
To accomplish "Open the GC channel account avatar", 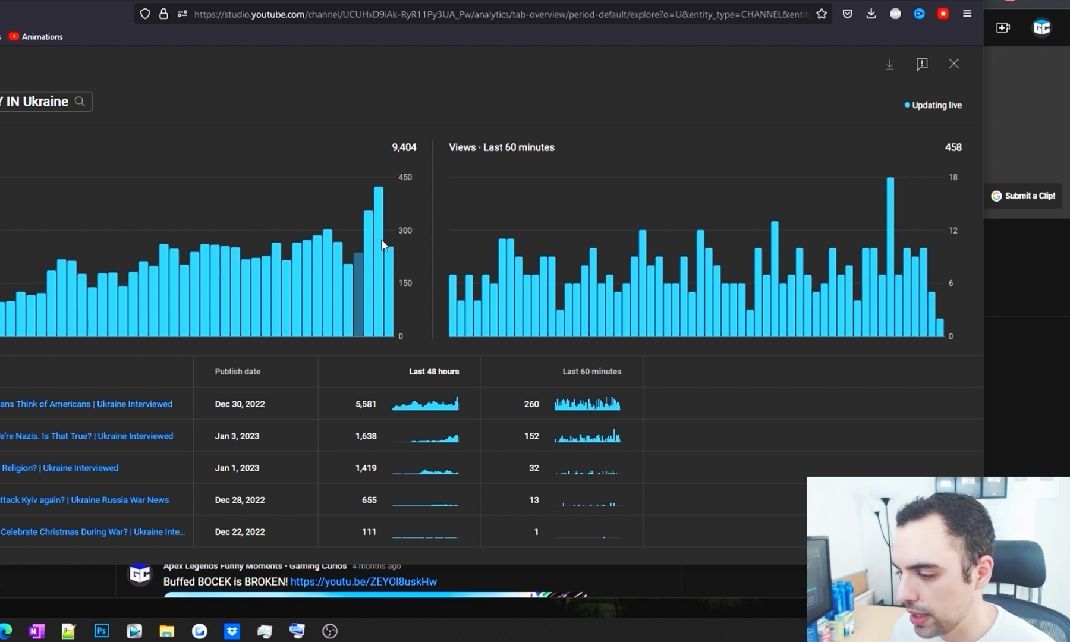I will coord(1041,27).
